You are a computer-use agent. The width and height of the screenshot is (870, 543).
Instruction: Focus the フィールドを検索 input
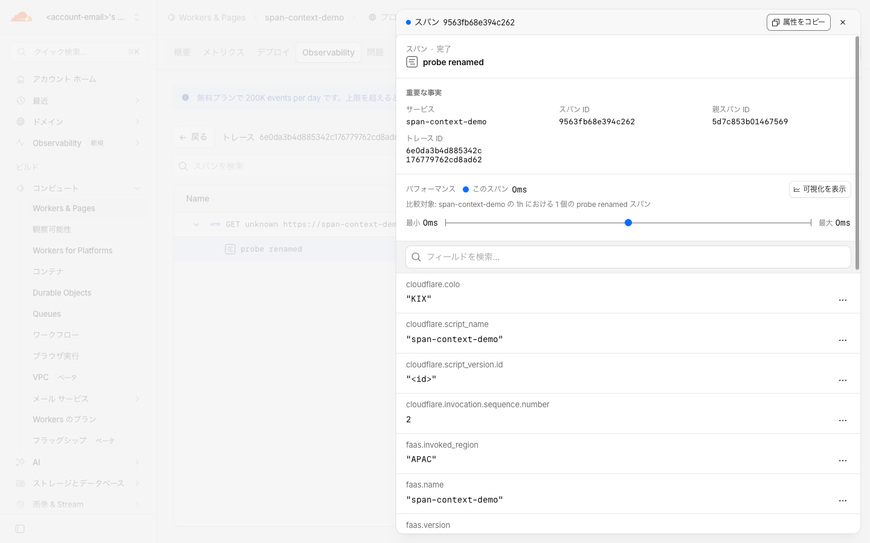tap(628, 257)
